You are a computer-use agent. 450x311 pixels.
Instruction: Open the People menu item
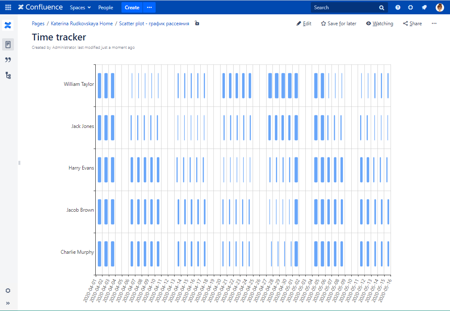click(x=105, y=7)
